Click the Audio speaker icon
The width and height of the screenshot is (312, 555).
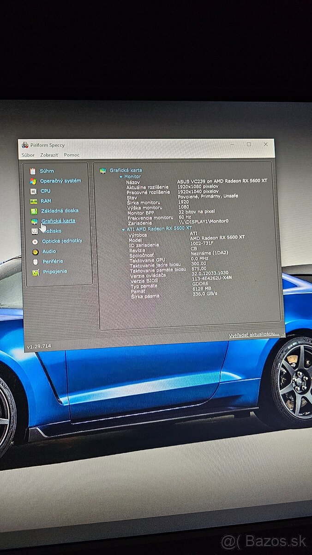(x=35, y=252)
